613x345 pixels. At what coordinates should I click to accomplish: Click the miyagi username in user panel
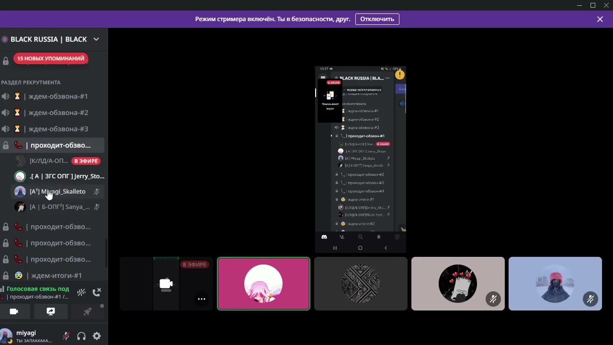pos(26,333)
